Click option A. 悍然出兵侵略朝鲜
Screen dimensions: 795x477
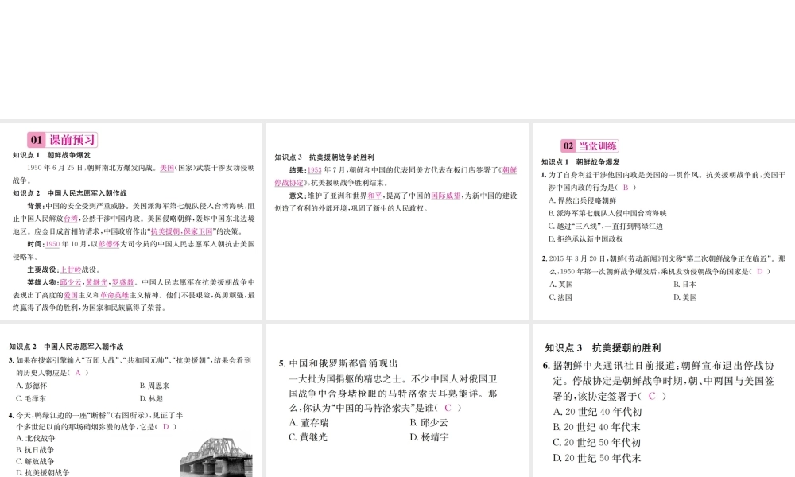[x=583, y=200]
